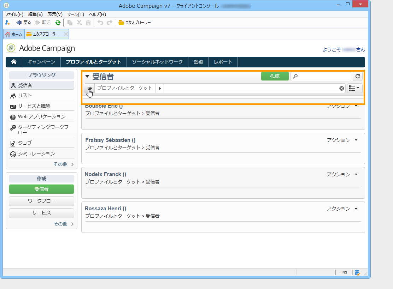Click the 転送 forward toolbar button
Image resolution: width=393 pixels, height=289 pixels.
pos(43,23)
